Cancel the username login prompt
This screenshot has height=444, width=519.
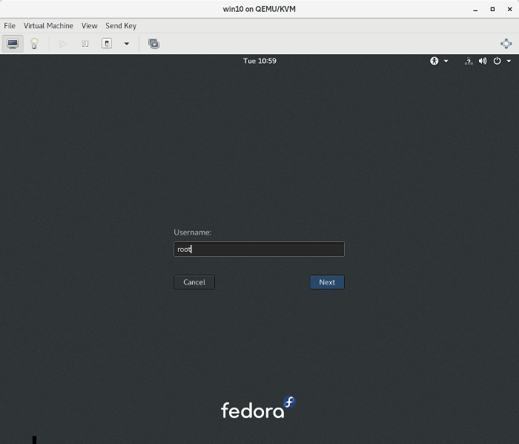point(194,282)
